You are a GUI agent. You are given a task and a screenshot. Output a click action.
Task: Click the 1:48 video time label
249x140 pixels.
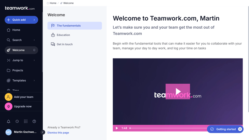point(124,128)
